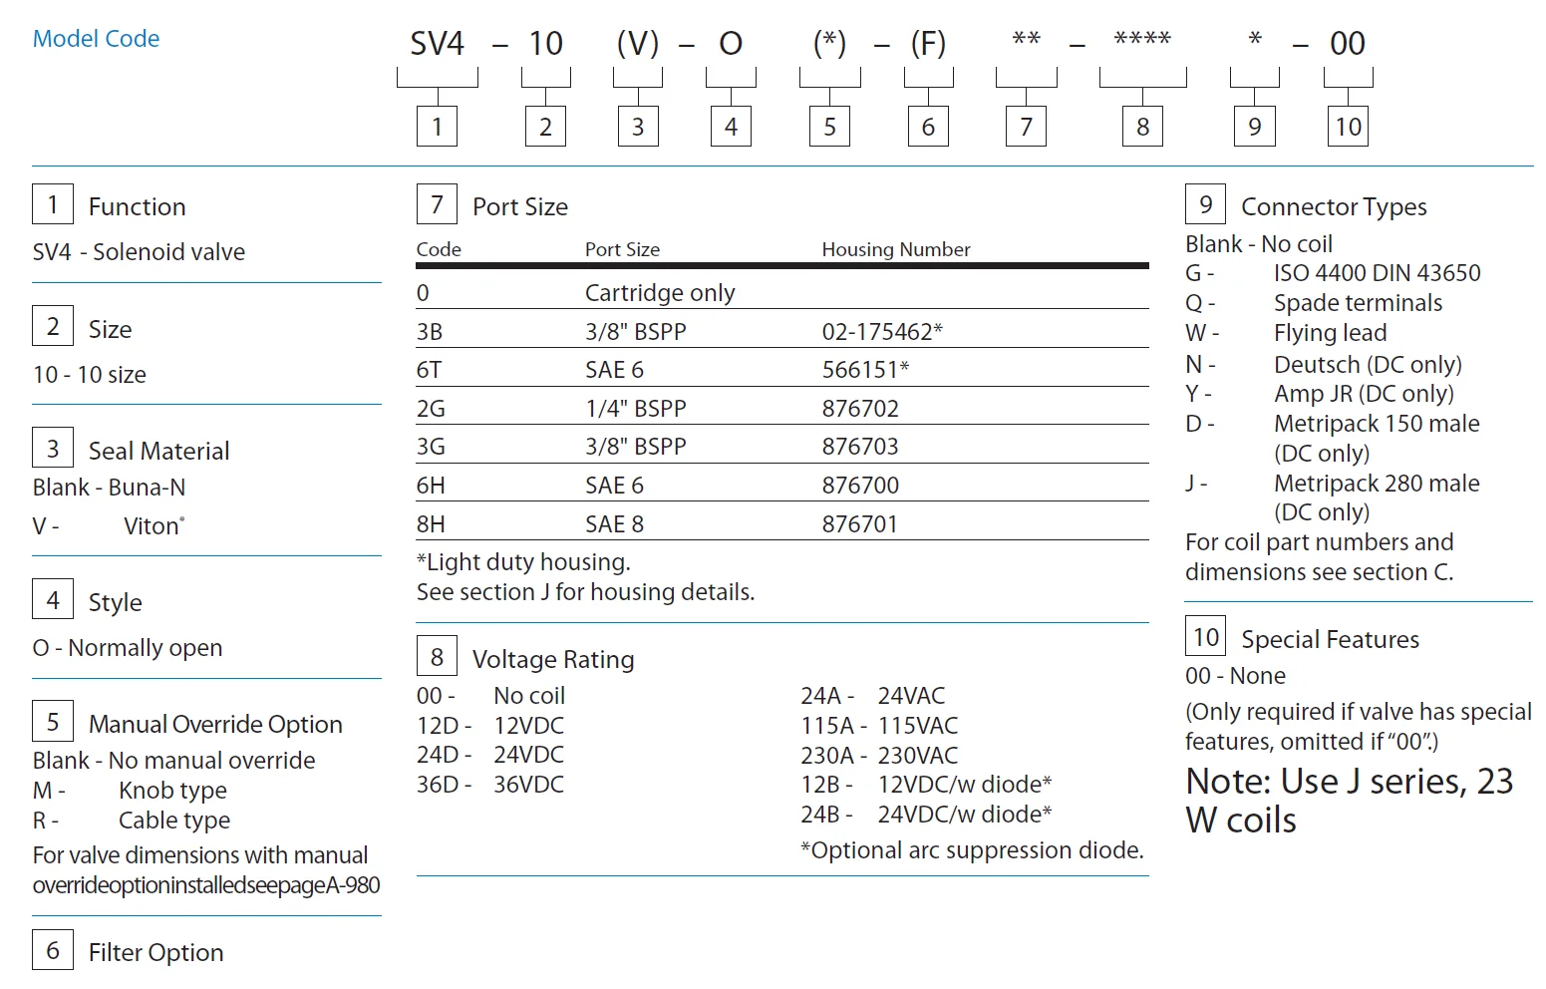
Task: Click numbered box 5 under the (*) segment
Action: 829,127
